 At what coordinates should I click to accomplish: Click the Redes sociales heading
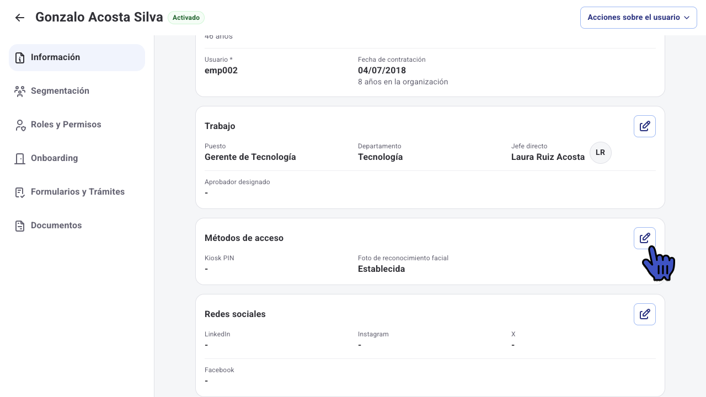click(235, 314)
